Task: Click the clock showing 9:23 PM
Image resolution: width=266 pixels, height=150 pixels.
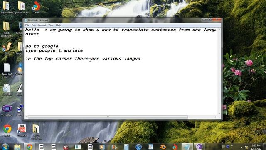Action: (256, 147)
